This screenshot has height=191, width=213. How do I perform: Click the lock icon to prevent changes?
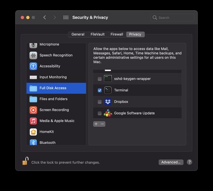(25, 161)
